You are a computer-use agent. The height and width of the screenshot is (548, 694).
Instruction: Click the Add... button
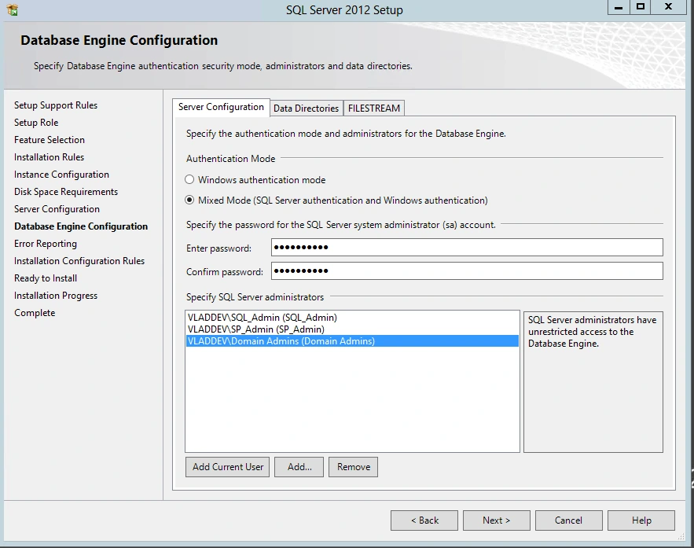click(299, 467)
